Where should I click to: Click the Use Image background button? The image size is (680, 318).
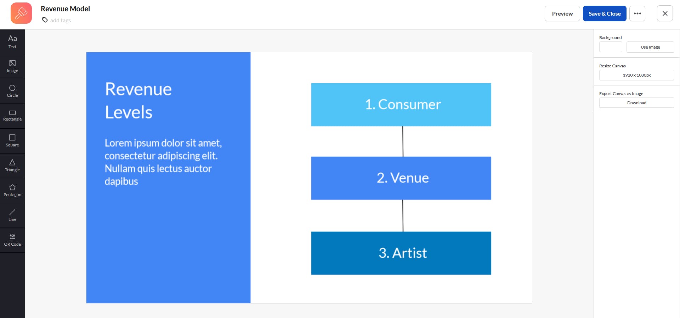coord(650,47)
